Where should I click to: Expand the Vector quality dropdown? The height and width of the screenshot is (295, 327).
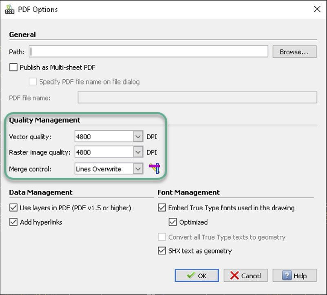coord(138,136)
